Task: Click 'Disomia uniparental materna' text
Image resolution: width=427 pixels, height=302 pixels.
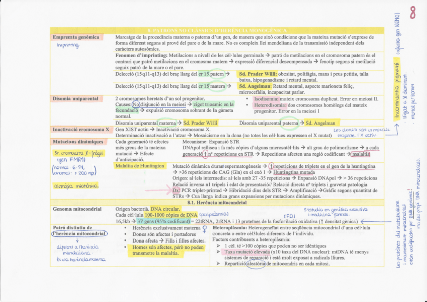Action: tap(146, 123)
